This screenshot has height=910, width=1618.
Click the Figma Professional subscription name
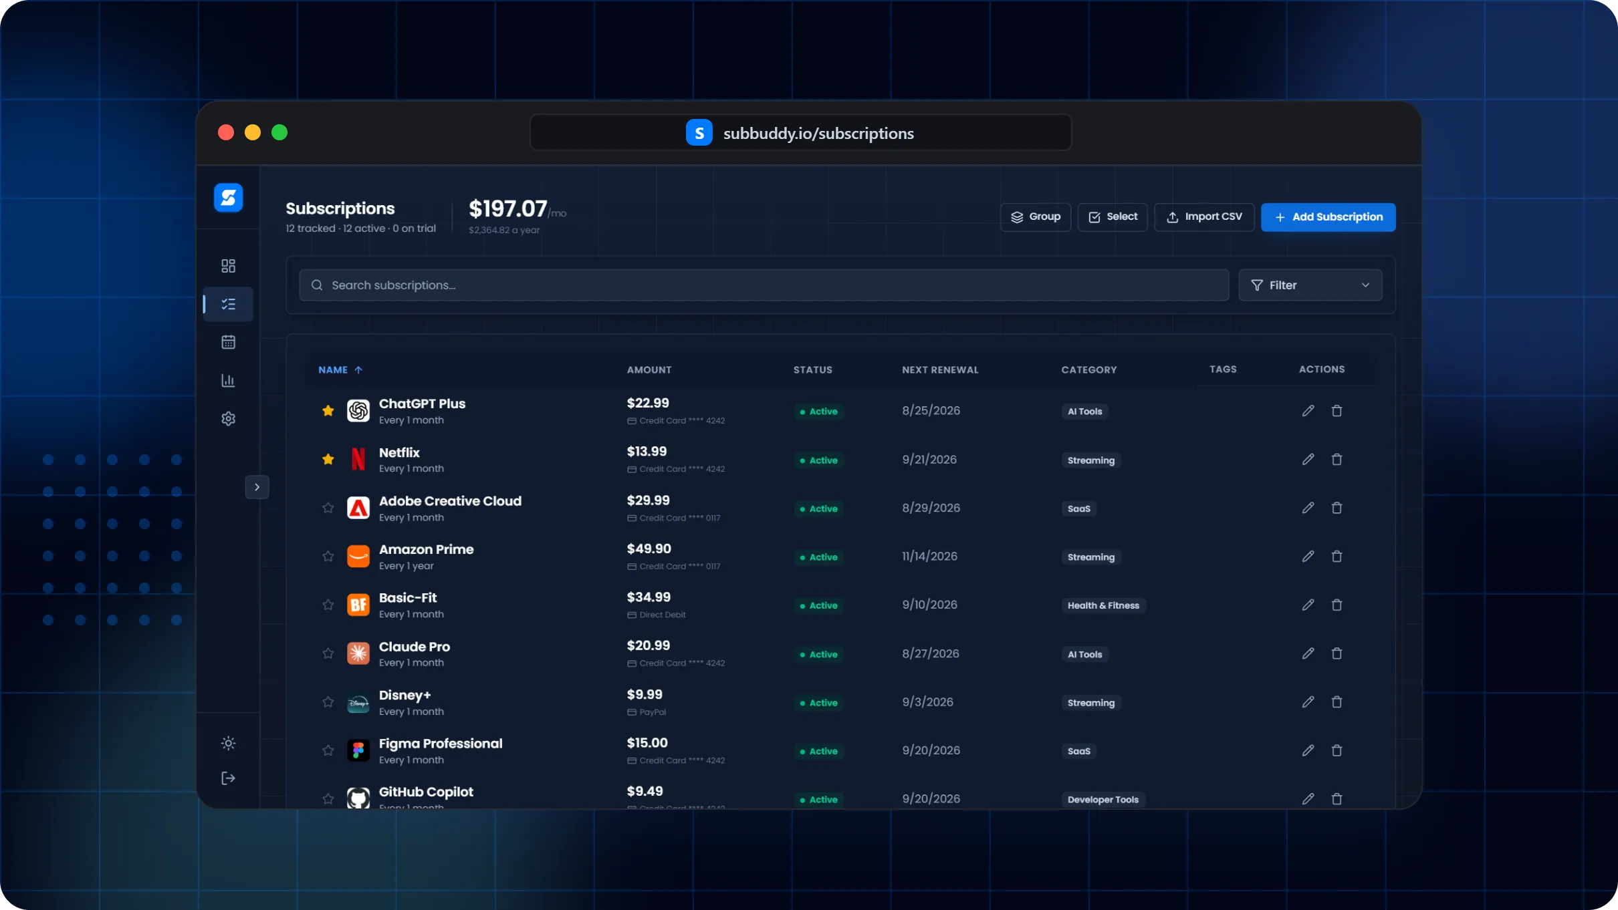(441, 744)
